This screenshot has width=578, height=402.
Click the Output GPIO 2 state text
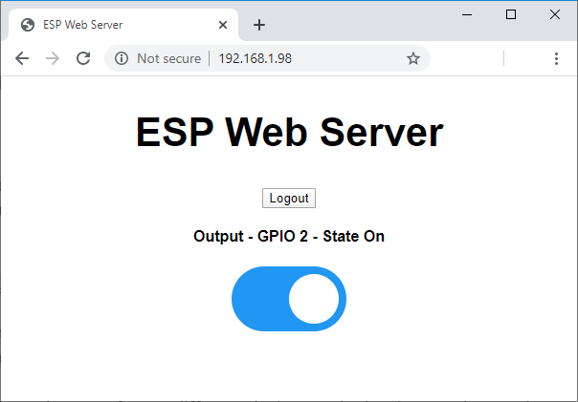[289, 236]
